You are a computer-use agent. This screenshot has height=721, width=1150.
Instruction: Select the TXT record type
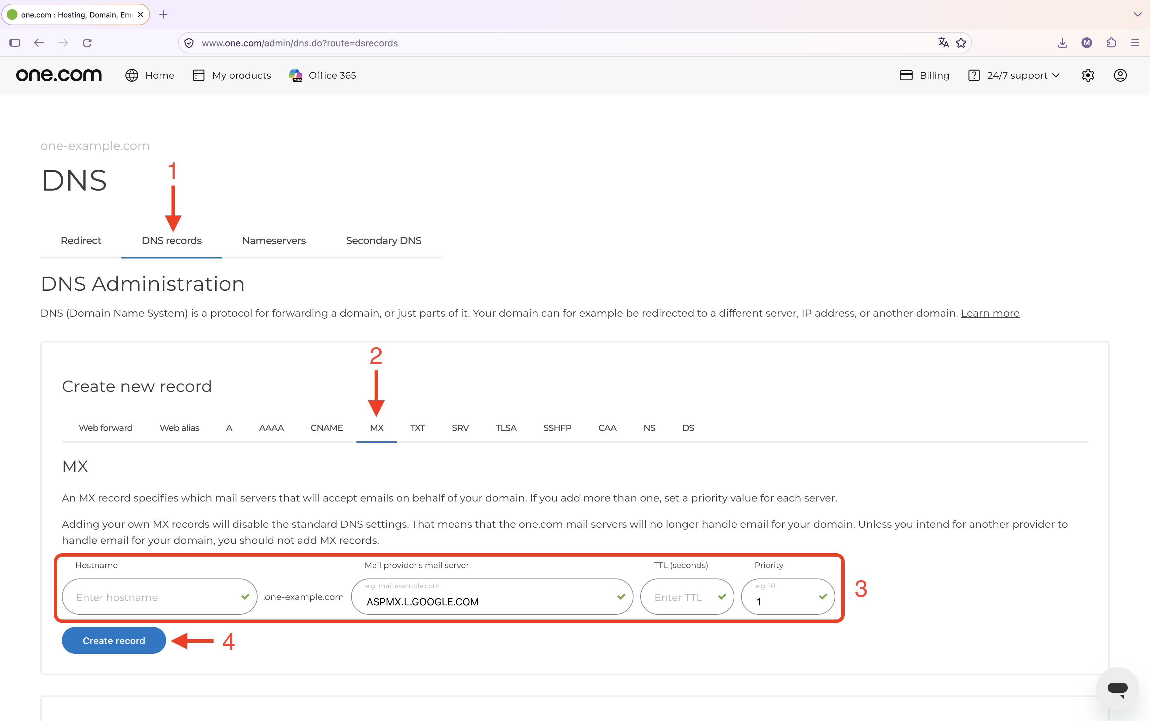point(417,428)
